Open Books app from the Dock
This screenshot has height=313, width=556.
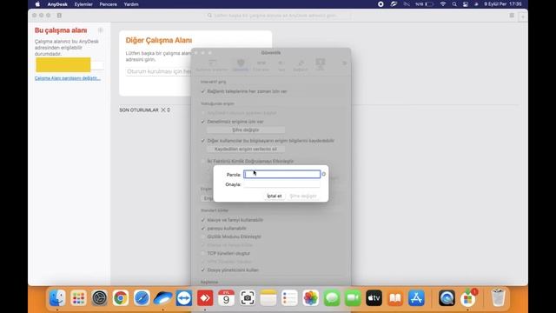(x=395, y=297)
